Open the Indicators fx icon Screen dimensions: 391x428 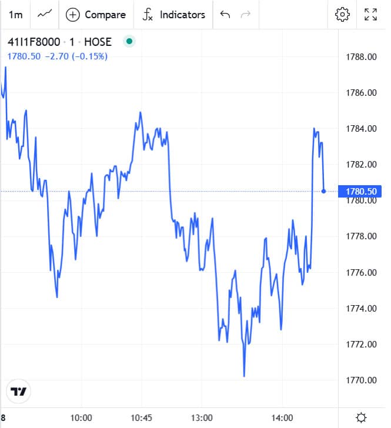(148, 15)
